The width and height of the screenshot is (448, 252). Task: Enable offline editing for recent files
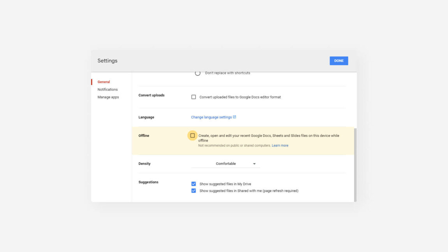click(x=192, y=135)
